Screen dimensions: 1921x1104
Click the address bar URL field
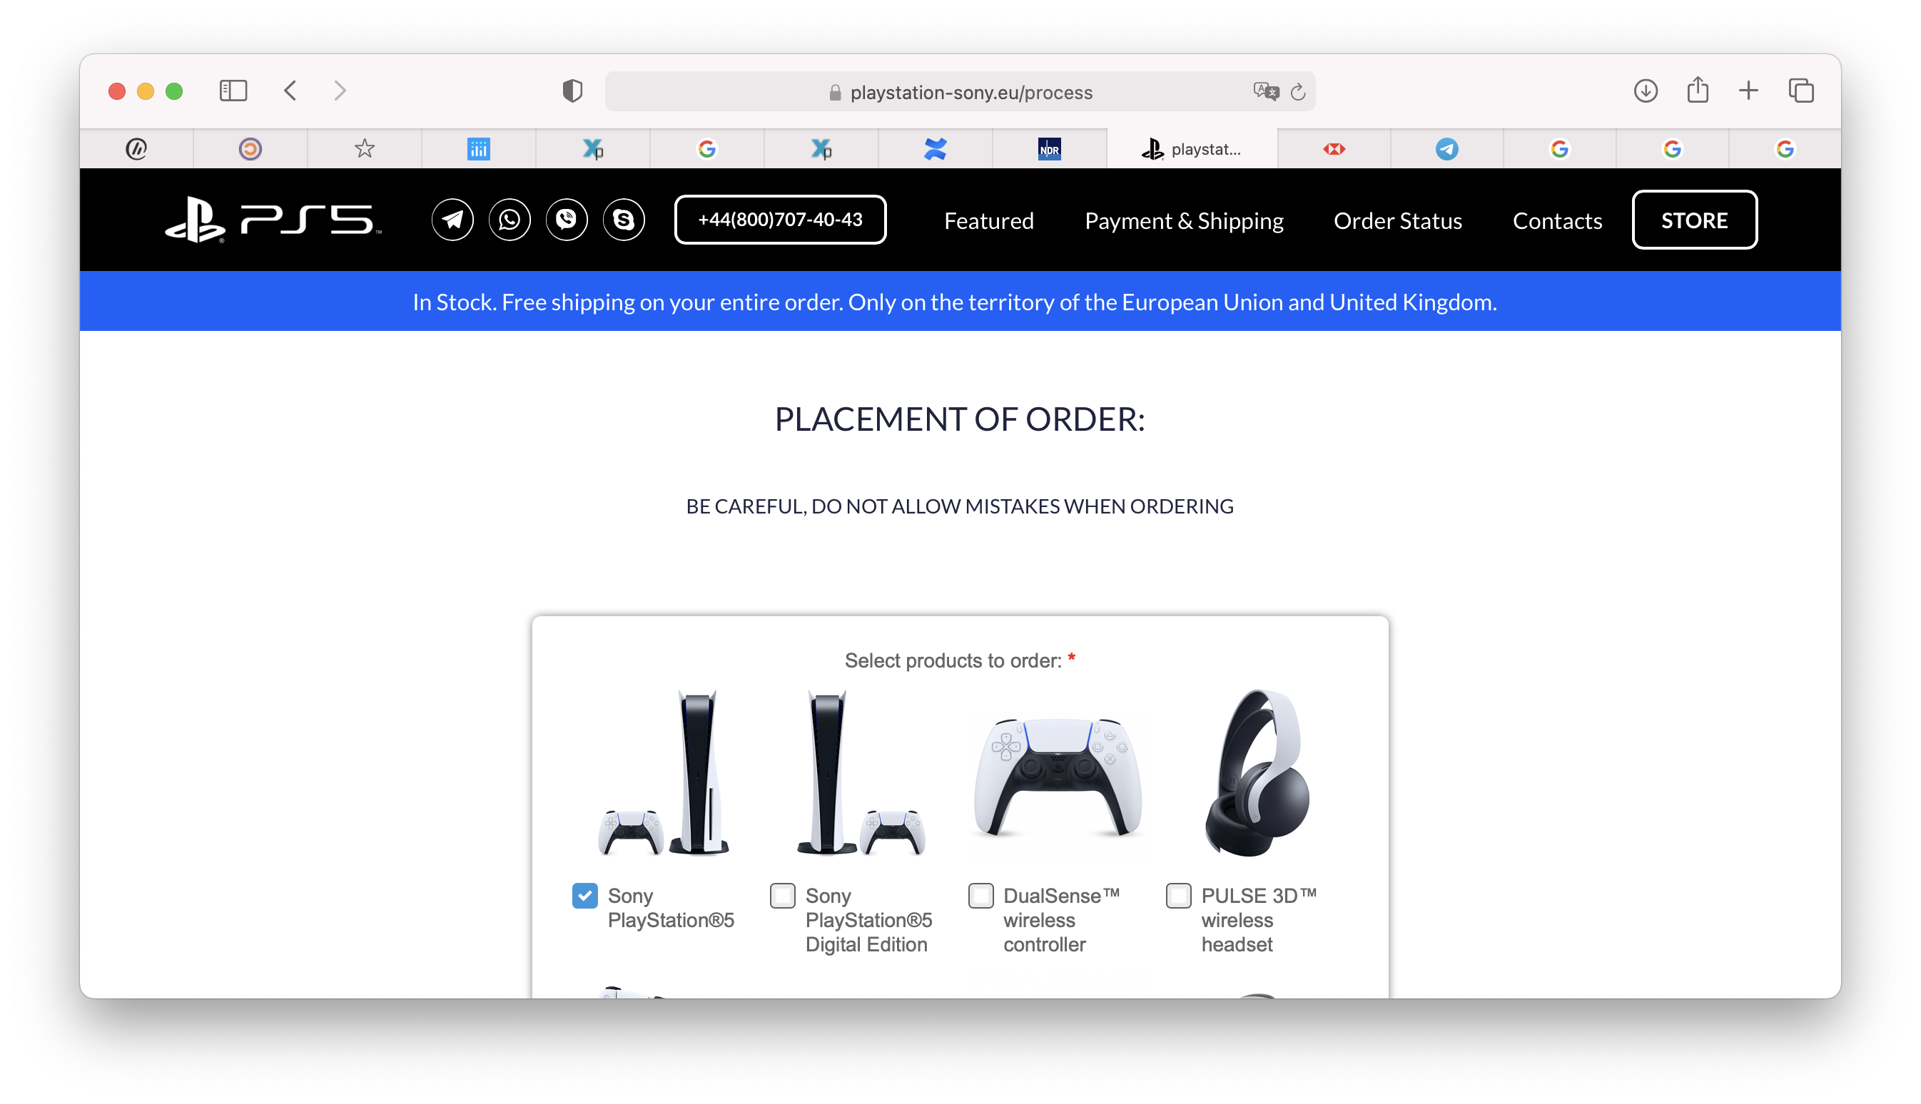960,92
